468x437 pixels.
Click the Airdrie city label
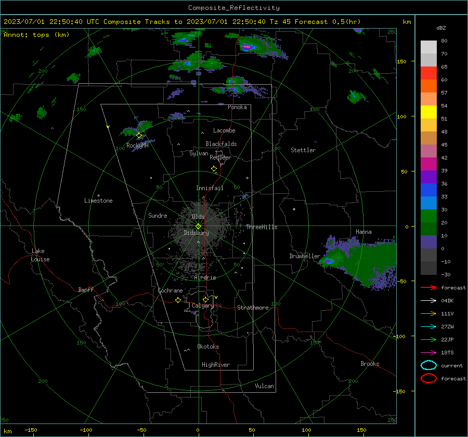[x=205, y=277]
